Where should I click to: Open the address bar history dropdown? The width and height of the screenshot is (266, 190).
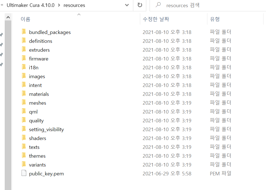point(127,5)
